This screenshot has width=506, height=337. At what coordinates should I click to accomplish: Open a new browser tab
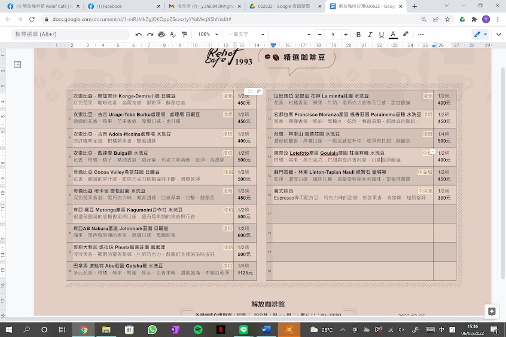pyautogui.click(x=414, y=6)
